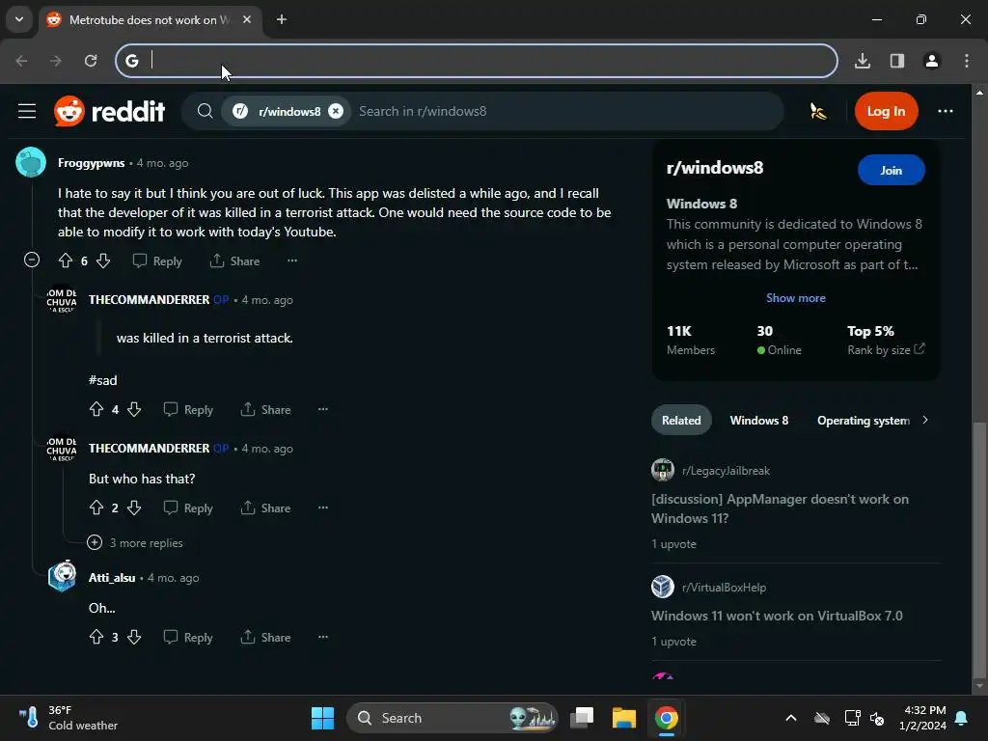Click Atti_alsu's avatar image
The height and width of the screenshot is (741, 988).
coord(63,577)
